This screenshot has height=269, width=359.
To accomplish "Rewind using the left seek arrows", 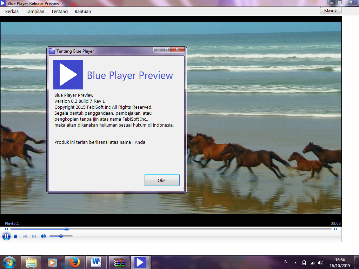I will [6, 229].
